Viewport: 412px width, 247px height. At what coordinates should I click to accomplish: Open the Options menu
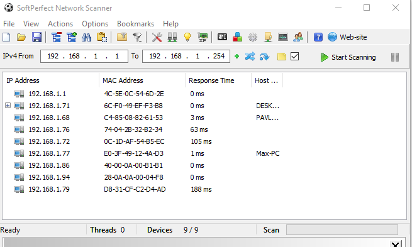[x=95, y=24]
